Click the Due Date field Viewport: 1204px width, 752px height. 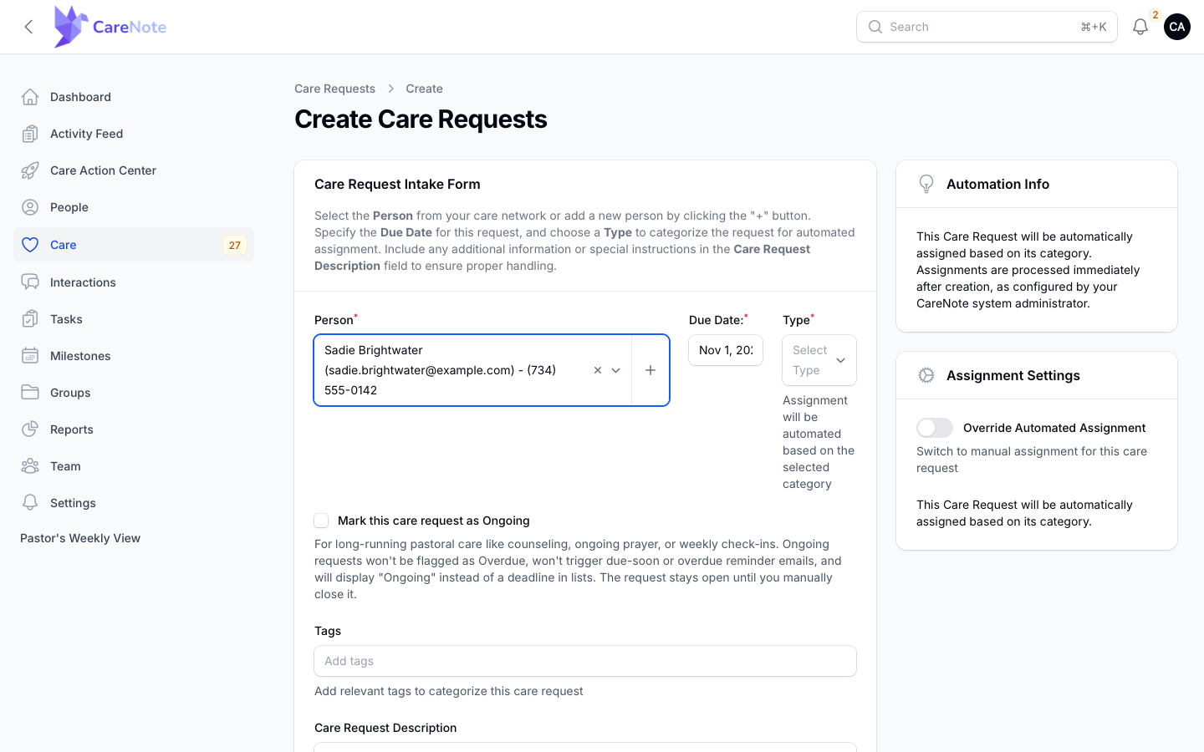click(726, 350)
